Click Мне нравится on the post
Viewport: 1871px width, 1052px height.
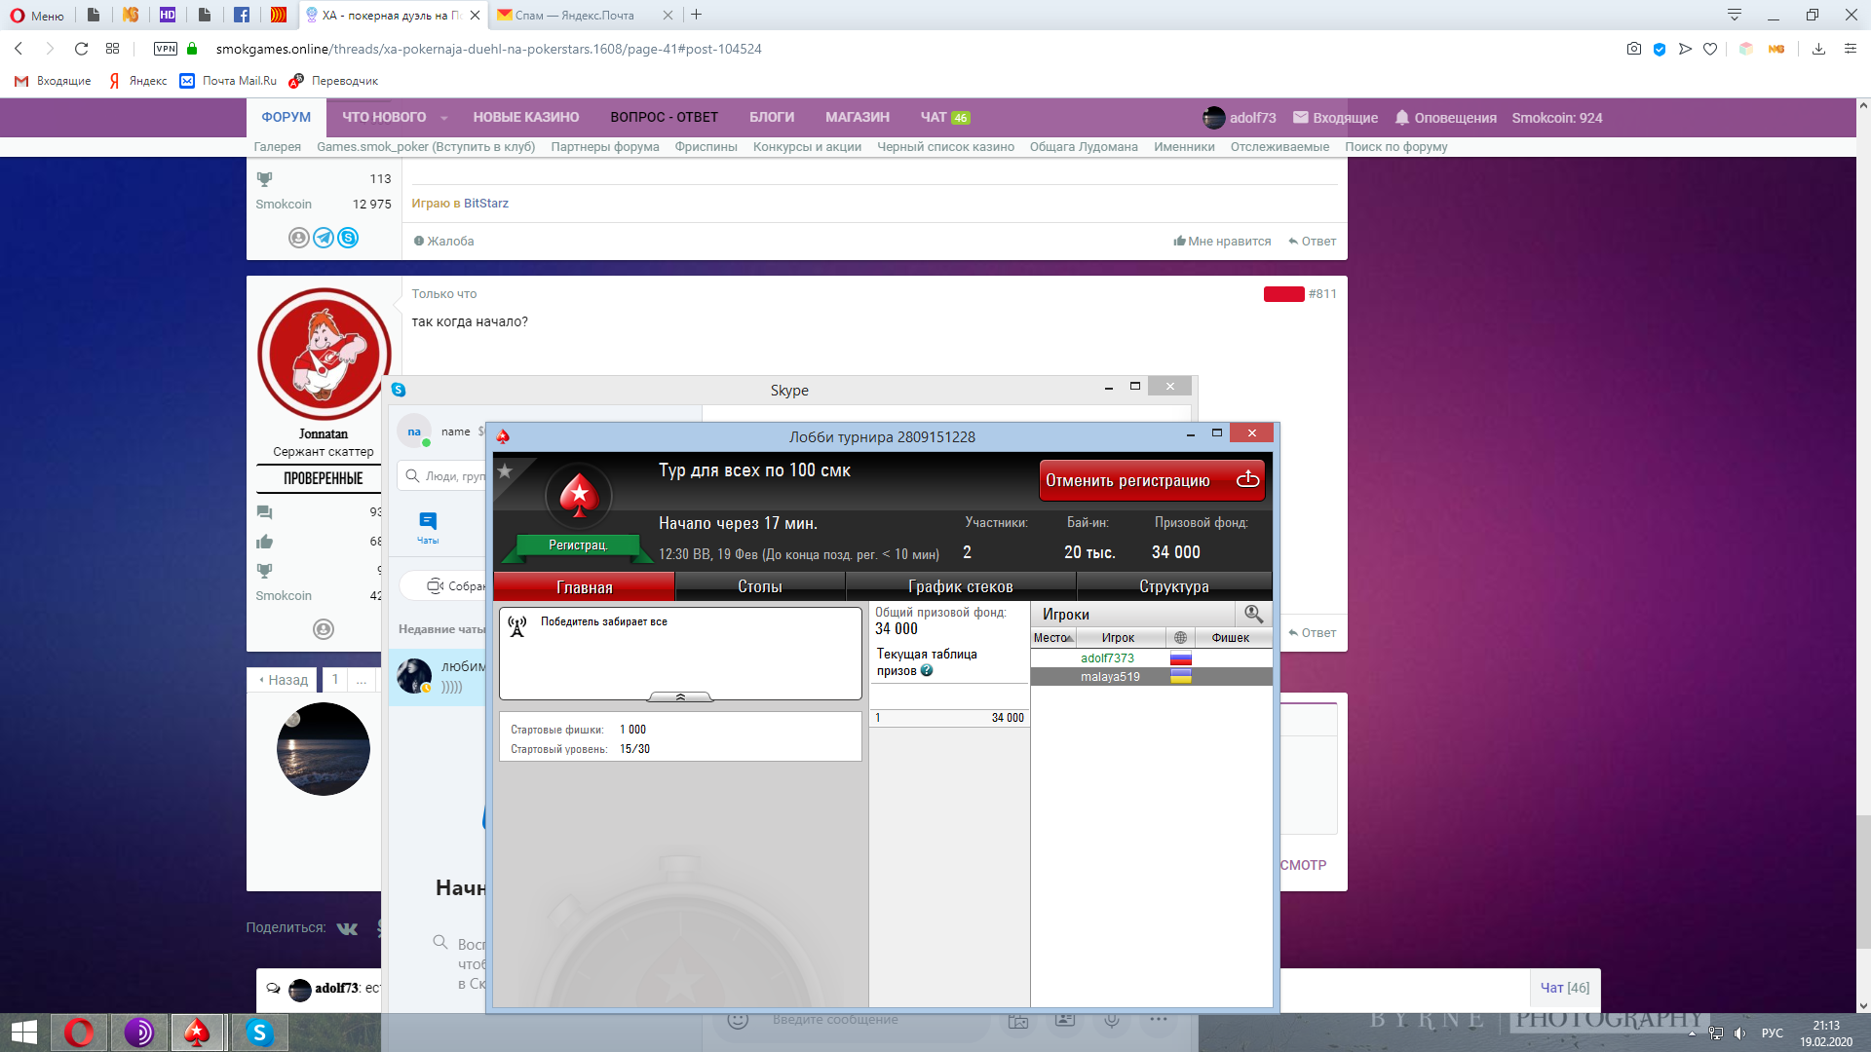(1222, 242)
